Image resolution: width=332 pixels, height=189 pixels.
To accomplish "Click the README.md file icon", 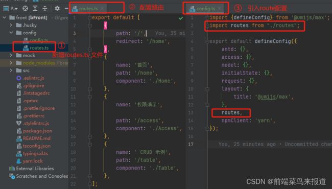I will coord(19,138).
